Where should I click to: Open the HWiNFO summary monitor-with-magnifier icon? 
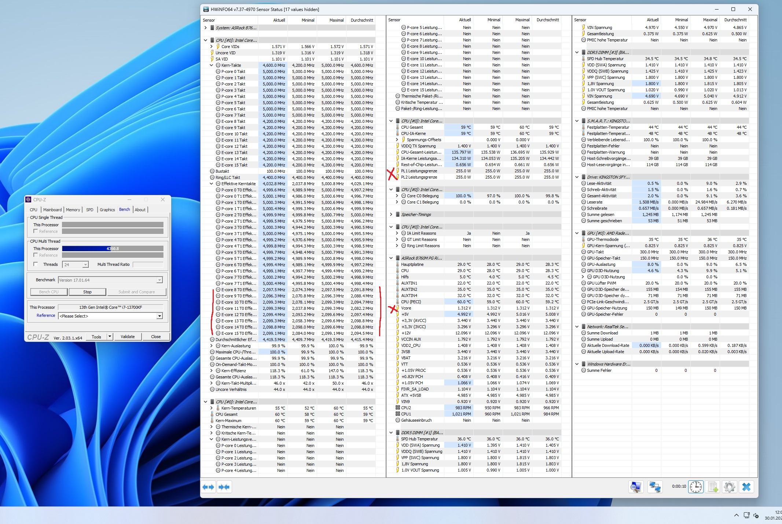(x=636, y=487)
